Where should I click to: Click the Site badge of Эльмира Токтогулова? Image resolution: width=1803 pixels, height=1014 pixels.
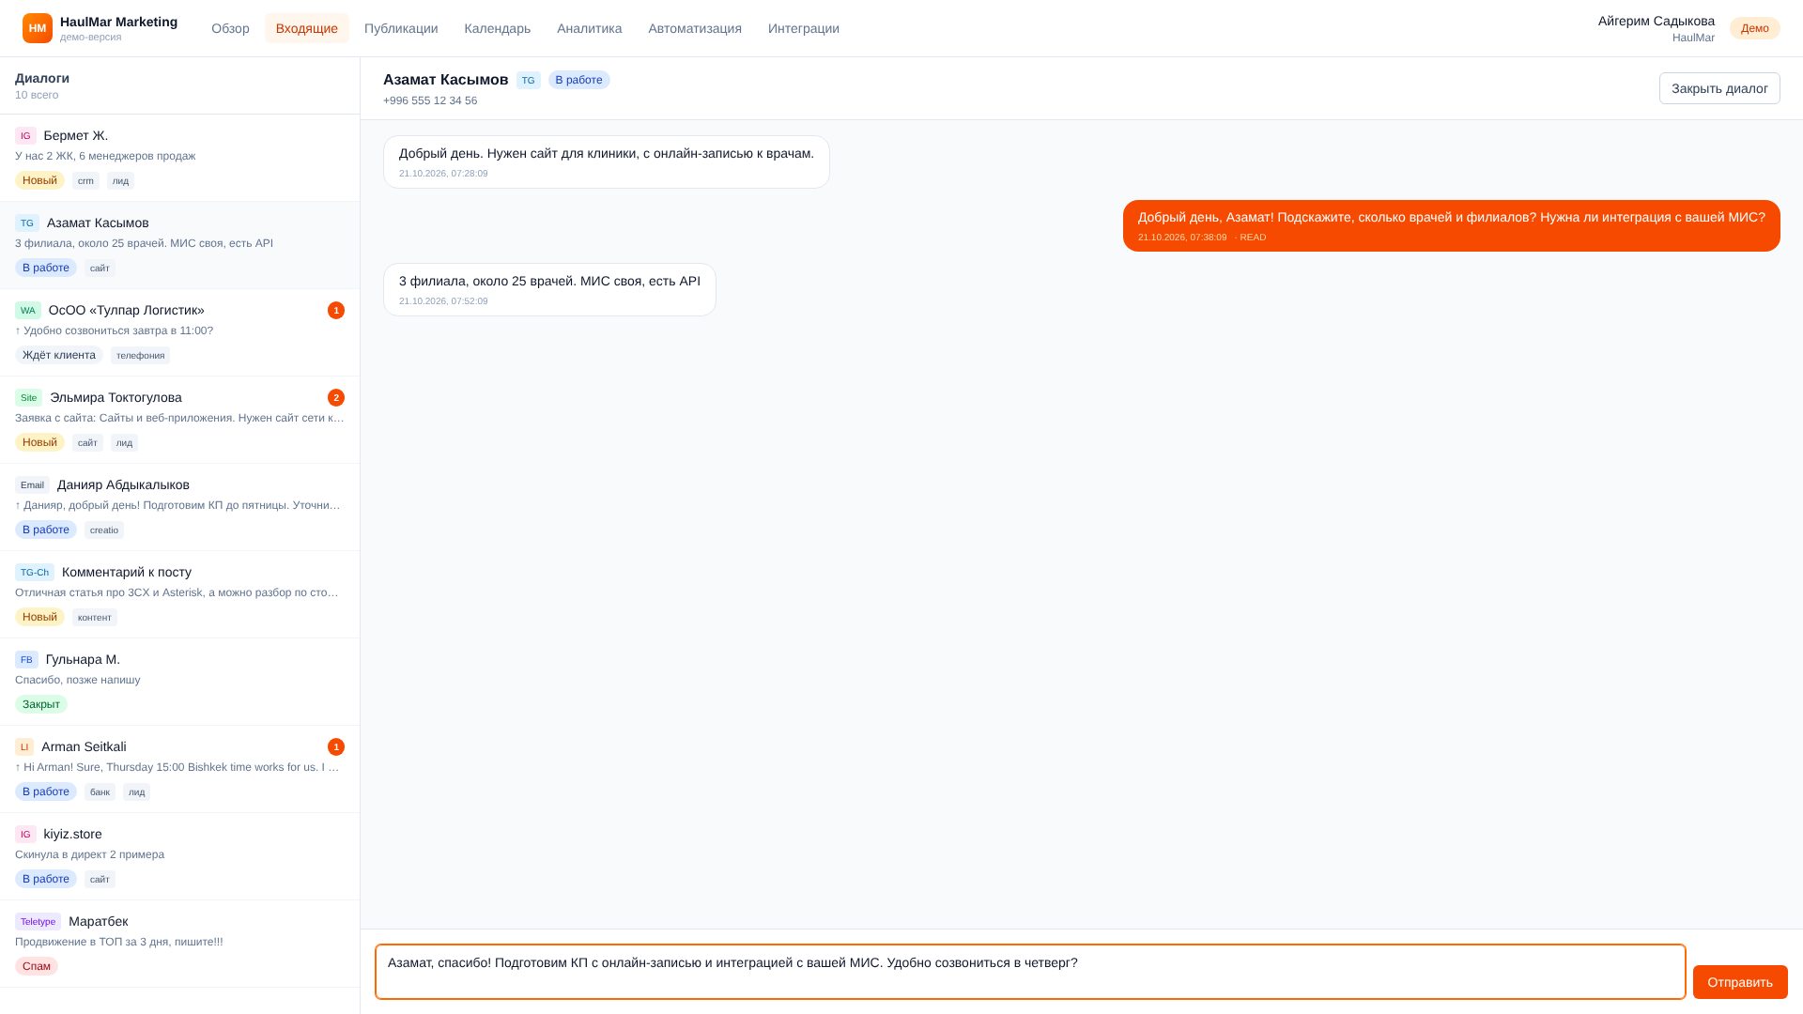pos(29,398)
